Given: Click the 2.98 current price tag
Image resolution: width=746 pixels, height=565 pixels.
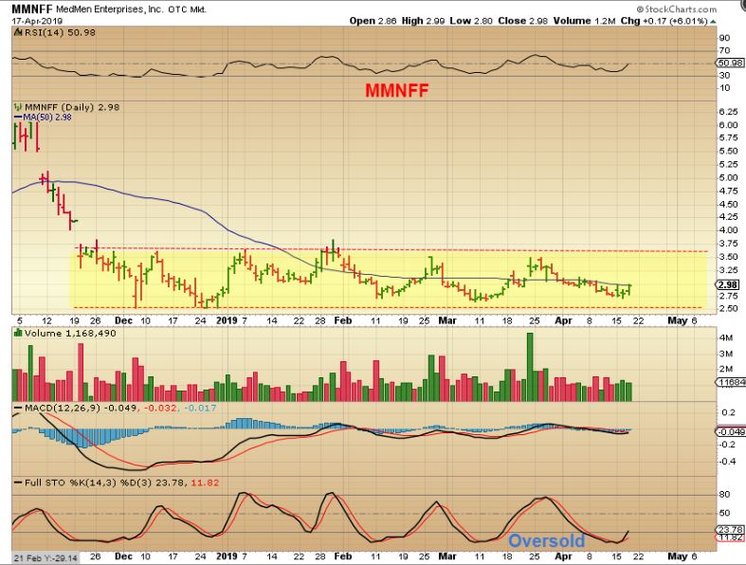Looking at the screenshot, I should coord(728,284).
